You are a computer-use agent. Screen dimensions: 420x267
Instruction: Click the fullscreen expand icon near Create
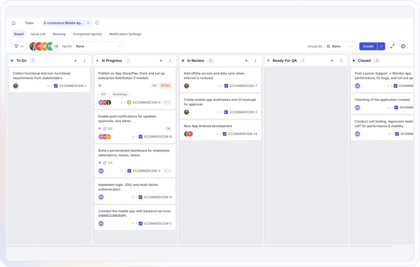(392, 46)
